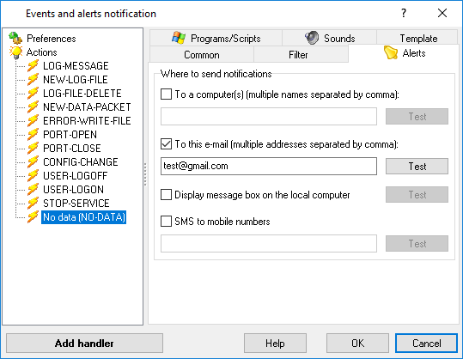
Task: Select the LOG-FILE-DELETE action
Action: [x=82, y=94]
